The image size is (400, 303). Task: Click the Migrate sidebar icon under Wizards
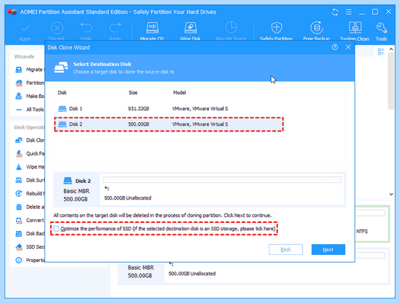[x=19, y=69]
